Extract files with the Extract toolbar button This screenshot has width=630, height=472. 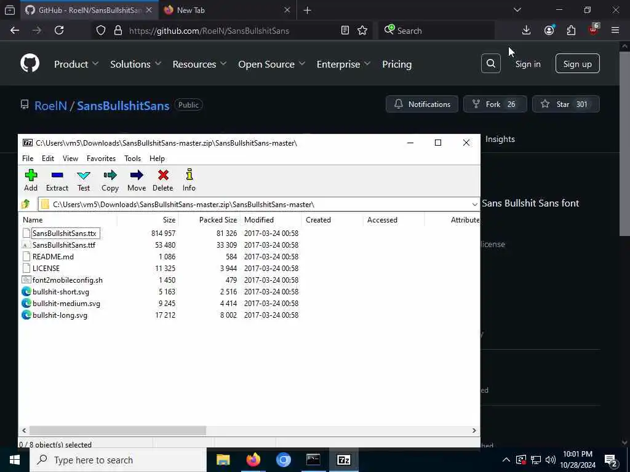coord(57,180)
